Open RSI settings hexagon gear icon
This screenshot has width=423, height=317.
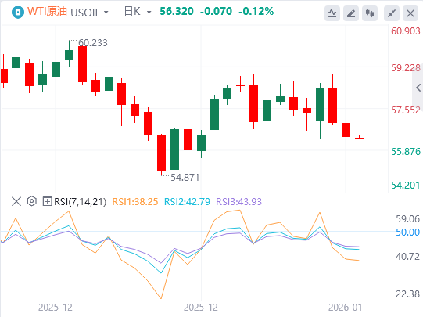pos(32,201)
